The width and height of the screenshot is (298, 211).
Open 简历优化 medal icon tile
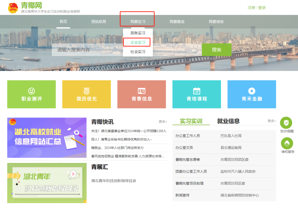pyautogui.click(x=86, y=94)
